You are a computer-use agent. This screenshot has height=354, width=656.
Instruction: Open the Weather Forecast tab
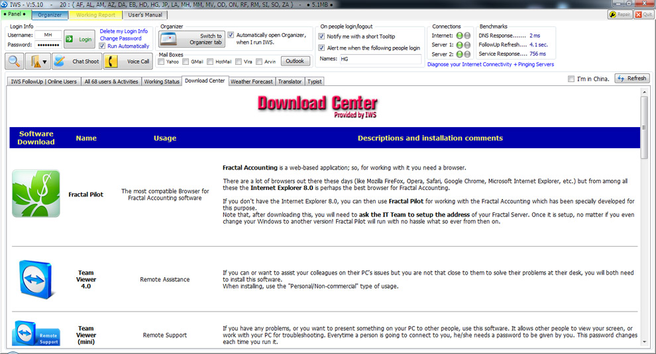pos(251,81)
